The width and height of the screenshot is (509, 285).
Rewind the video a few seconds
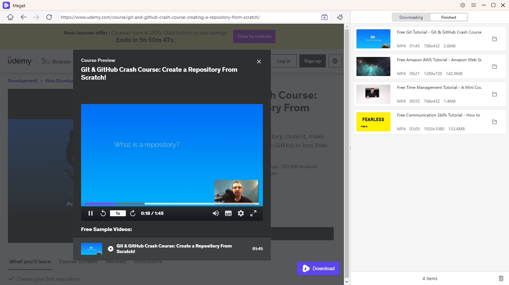coord(103,213)
